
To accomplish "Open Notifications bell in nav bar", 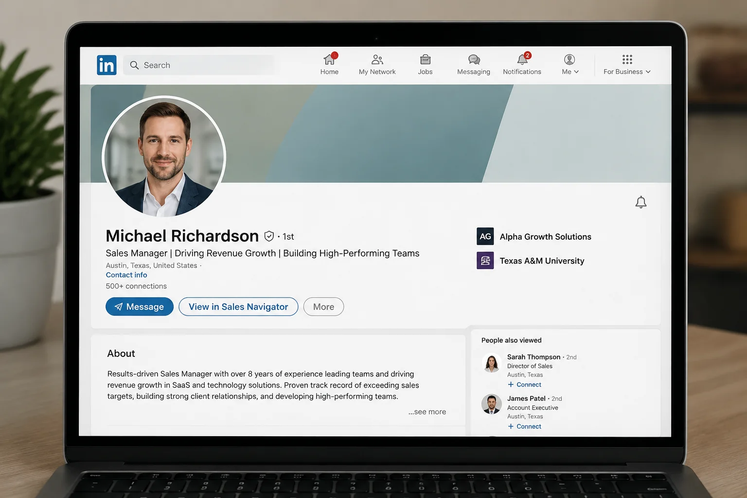I will pos(522,59).
